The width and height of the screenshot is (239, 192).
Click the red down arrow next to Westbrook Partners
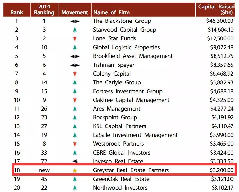pos(75,144)
